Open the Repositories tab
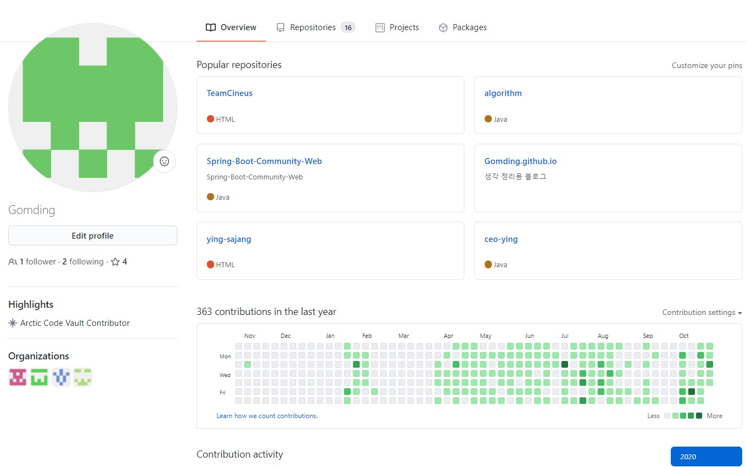746x468 pixels. click(x=316, y=27)
